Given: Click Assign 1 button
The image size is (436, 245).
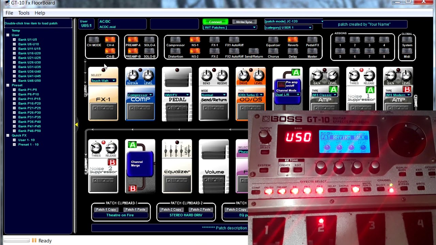Looking at the screenshot, I should click(x=340, y=39).
